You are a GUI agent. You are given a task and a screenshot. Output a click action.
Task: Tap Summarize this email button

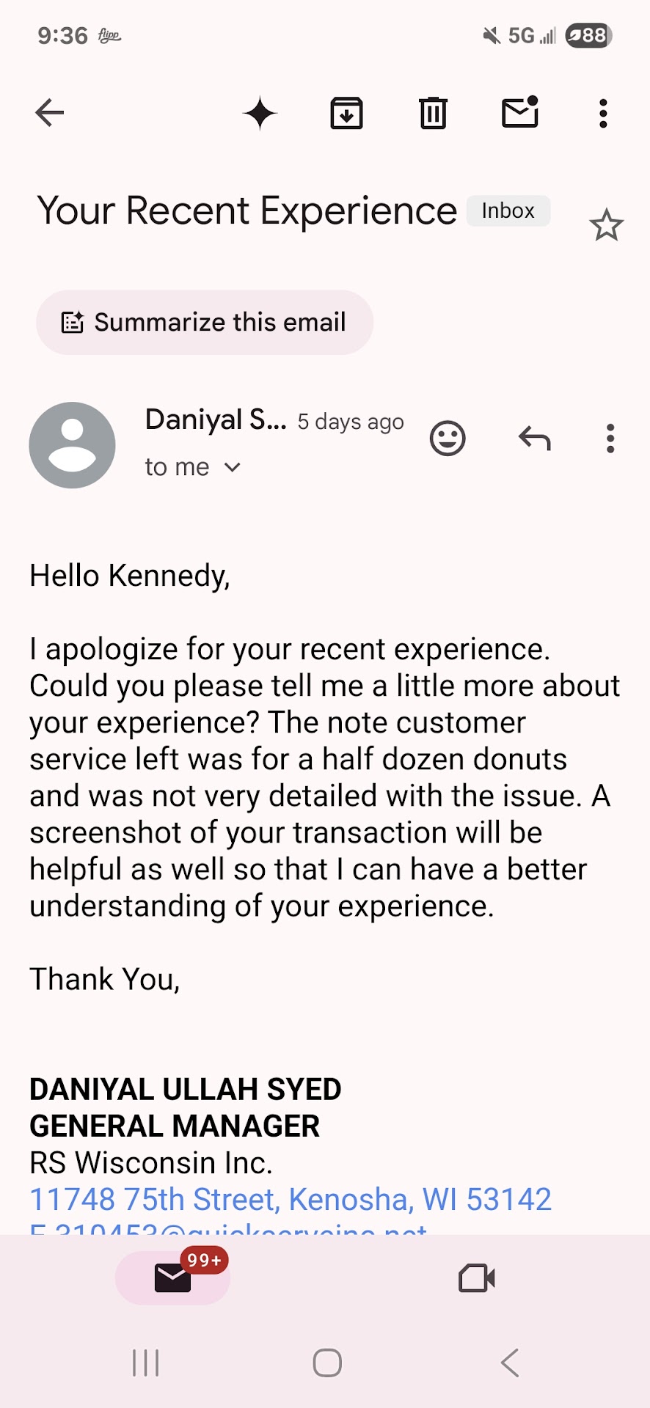coord(205,323)
